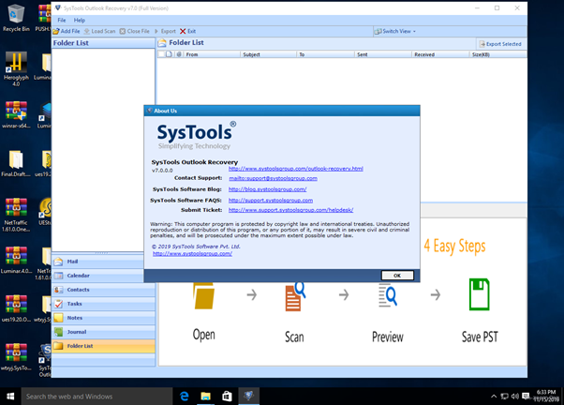This screenshot has height=405, width=564.
Task: Select the Tasks navigation item
Action: pos(103,304)
